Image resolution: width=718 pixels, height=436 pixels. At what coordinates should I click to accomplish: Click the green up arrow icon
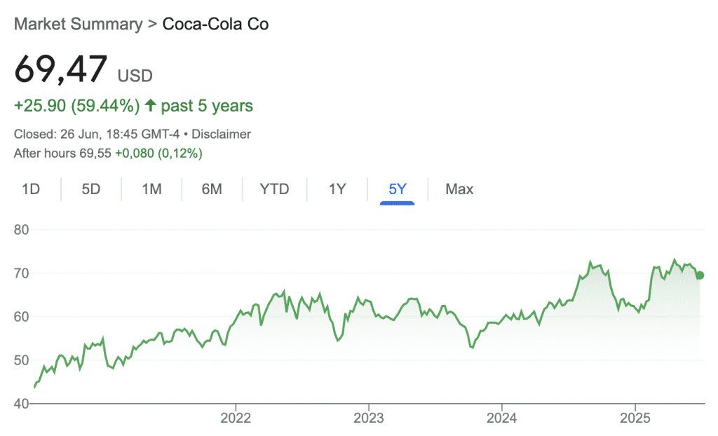pos(150,107)
